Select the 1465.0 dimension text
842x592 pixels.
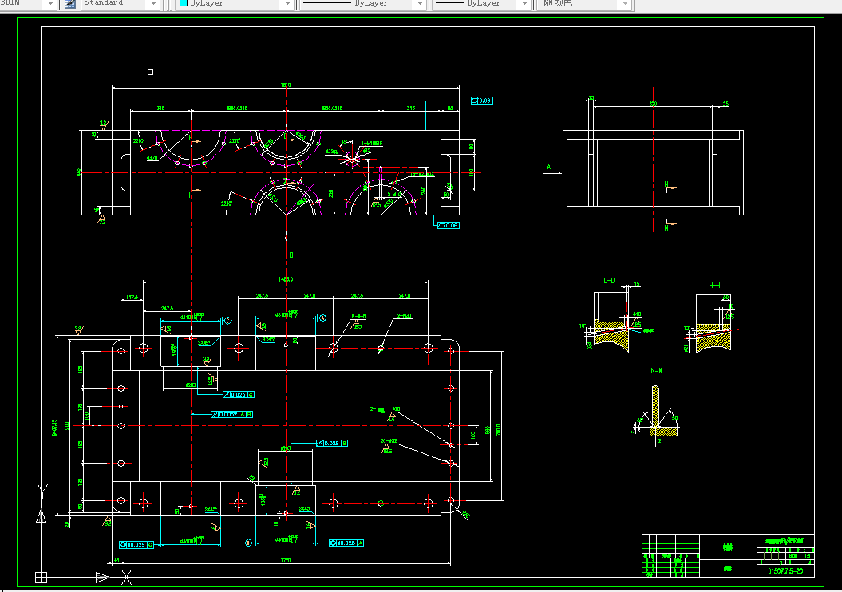coord(286,279)
